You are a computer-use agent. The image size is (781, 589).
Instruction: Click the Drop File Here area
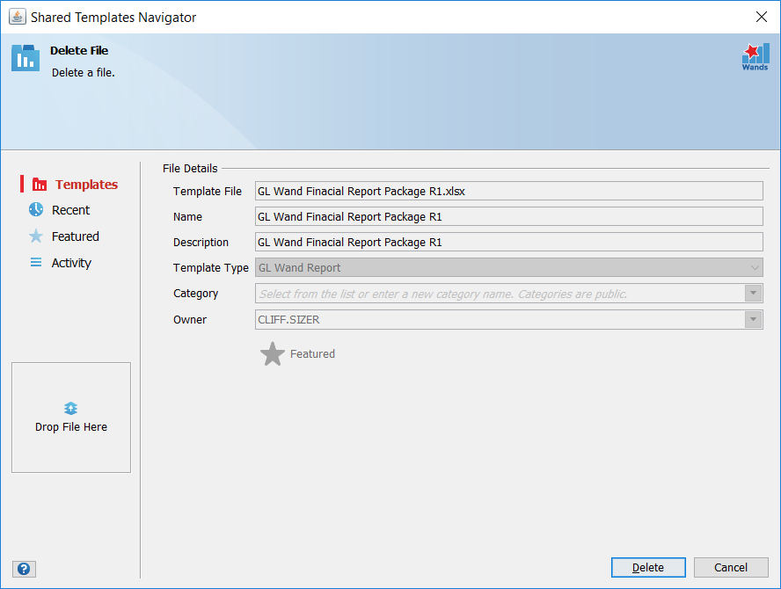click(x=71, y=418)
